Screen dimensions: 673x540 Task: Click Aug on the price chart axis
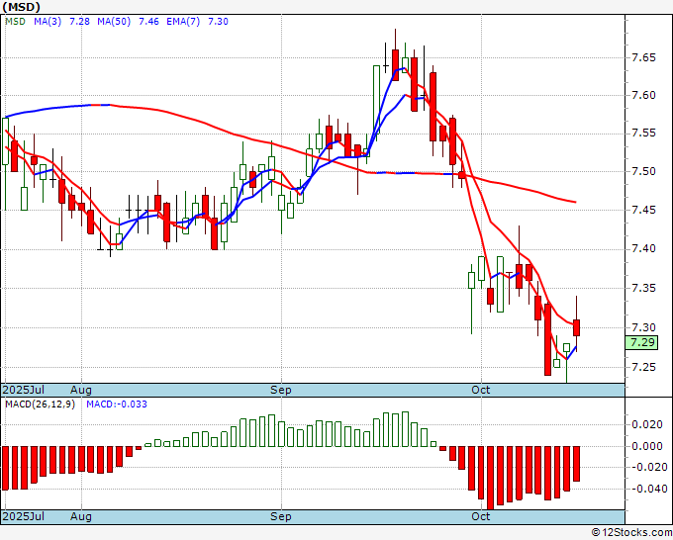pos(81,390)
